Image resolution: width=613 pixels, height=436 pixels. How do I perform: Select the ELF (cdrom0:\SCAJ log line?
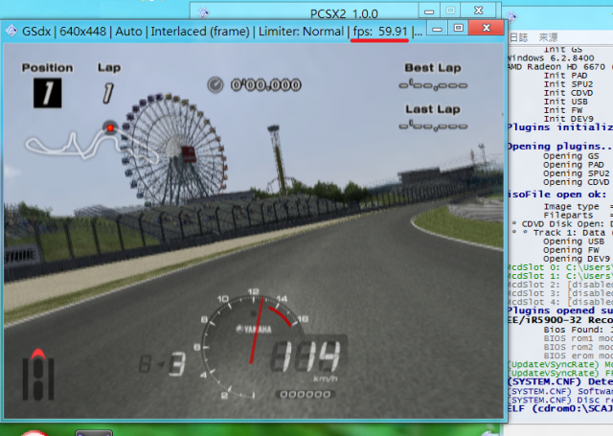(x=560, y=408)
